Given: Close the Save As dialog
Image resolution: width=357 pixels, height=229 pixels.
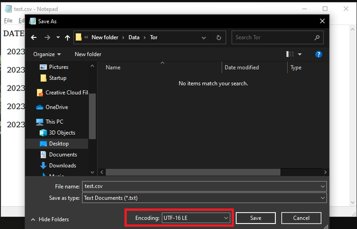Looking at the screenshot, I should point(322,21).
